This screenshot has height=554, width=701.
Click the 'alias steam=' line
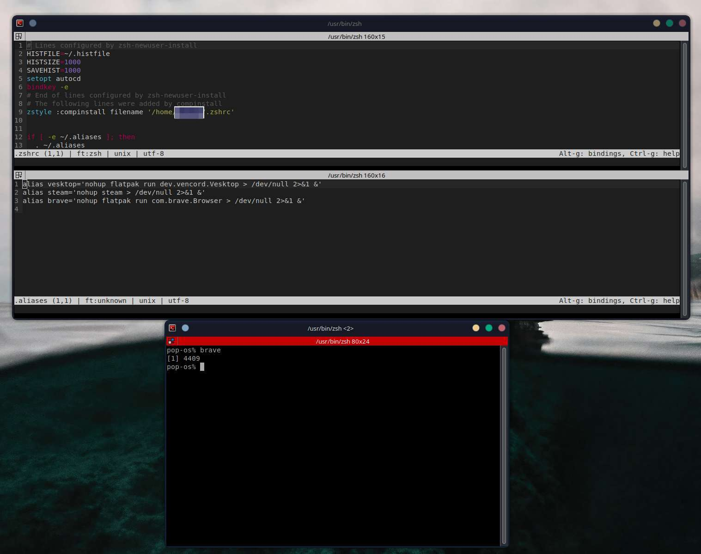point(114,192)
